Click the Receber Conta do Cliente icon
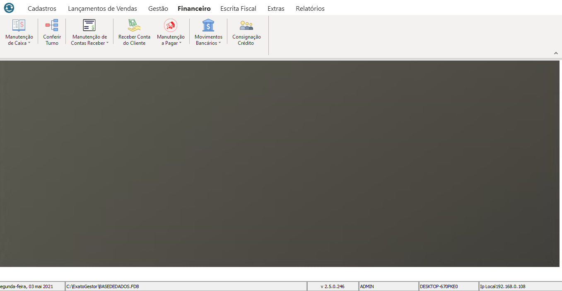This screenshot has height=291, width=562. [x=134, y=25]
